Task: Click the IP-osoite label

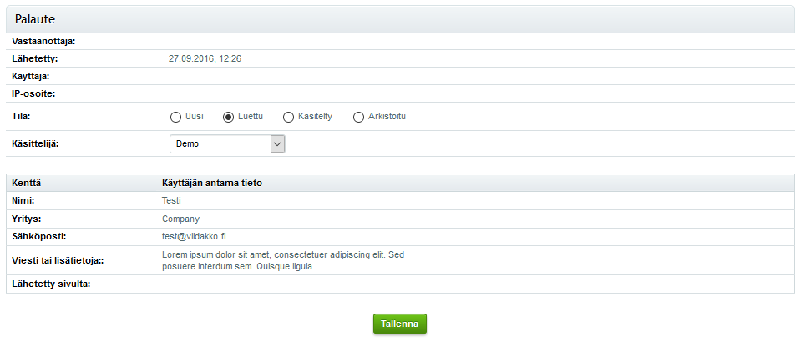Action: (x=33, y=93)
